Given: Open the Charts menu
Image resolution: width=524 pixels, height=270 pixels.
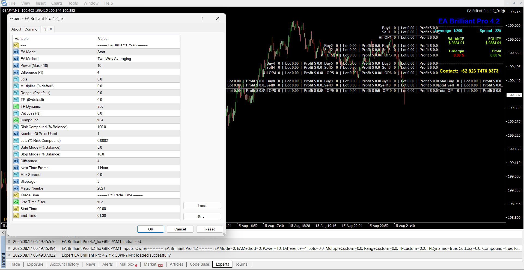Looking at the screenshot, I should (57, 3).
